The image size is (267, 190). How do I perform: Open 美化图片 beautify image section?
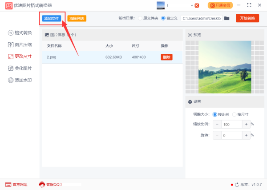(20, 68)
